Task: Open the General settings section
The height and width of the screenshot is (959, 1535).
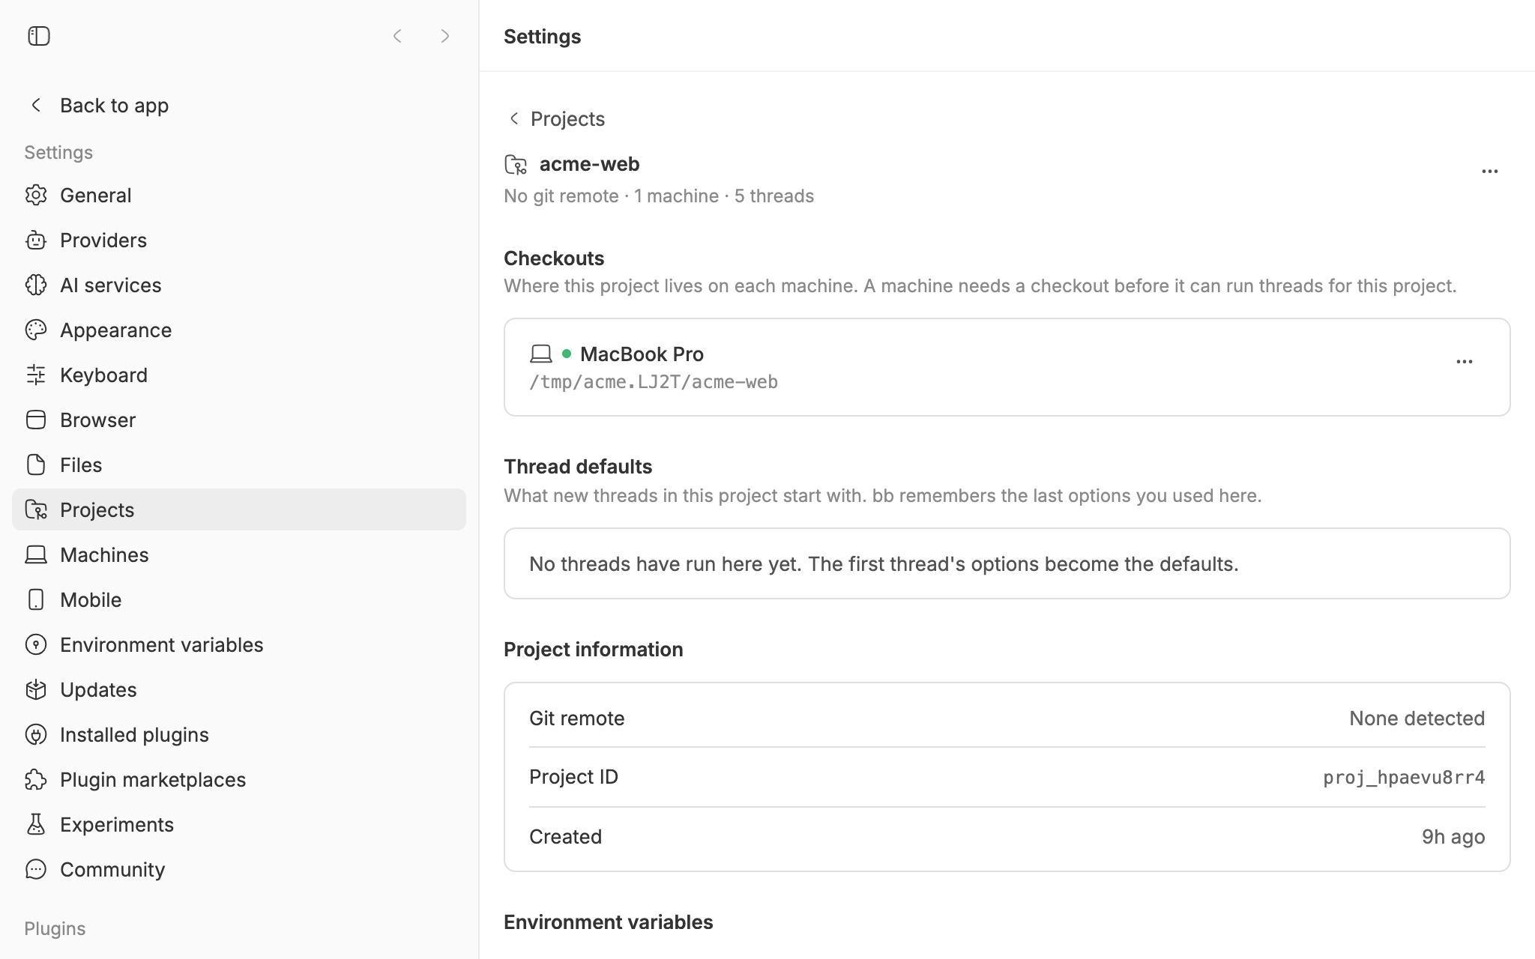Action: point(239,195)
